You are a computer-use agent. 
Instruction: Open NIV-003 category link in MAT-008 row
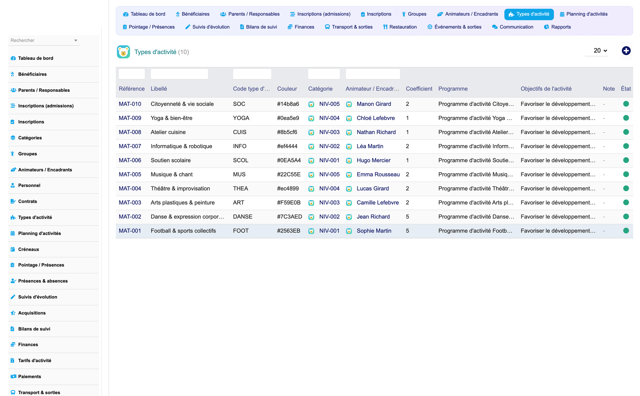point(329,132)
